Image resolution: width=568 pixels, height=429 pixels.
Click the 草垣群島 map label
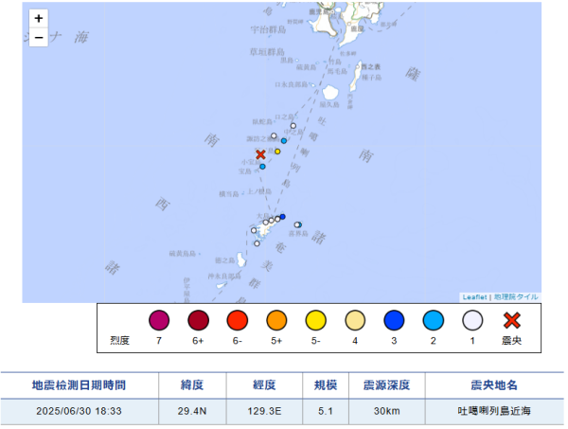pos(267,52)
